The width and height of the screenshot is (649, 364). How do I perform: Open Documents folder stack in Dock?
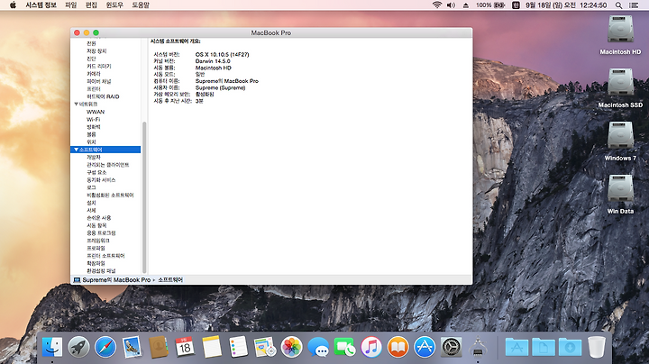[x=543, y=347]
